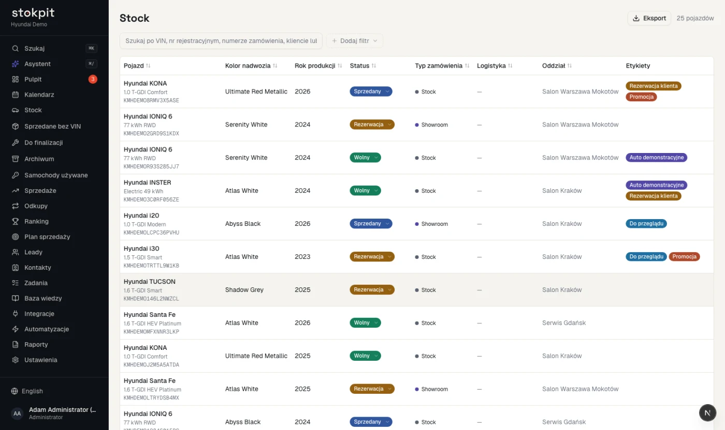The height and width of the screenshot is (430, 725).
Task: Select the Stock car icon in sidebar
Action: [x=15, y=110]
